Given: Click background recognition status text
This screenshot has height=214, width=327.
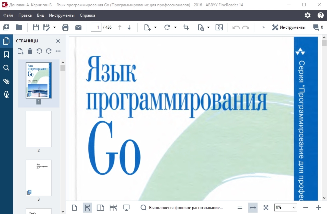Looking at the screenshot, I should [186, 208].
